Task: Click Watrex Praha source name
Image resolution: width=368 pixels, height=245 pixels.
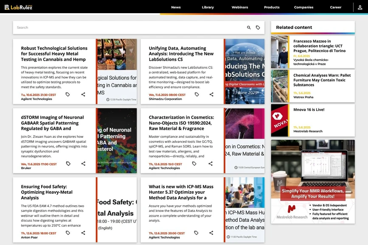Action: [x=303, y=97]
